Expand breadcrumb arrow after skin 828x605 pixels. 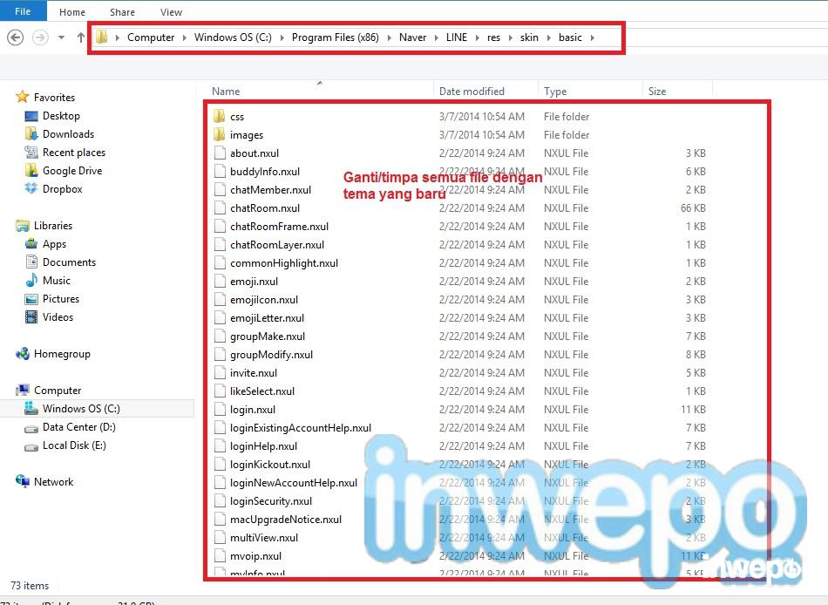pos(548,37)
